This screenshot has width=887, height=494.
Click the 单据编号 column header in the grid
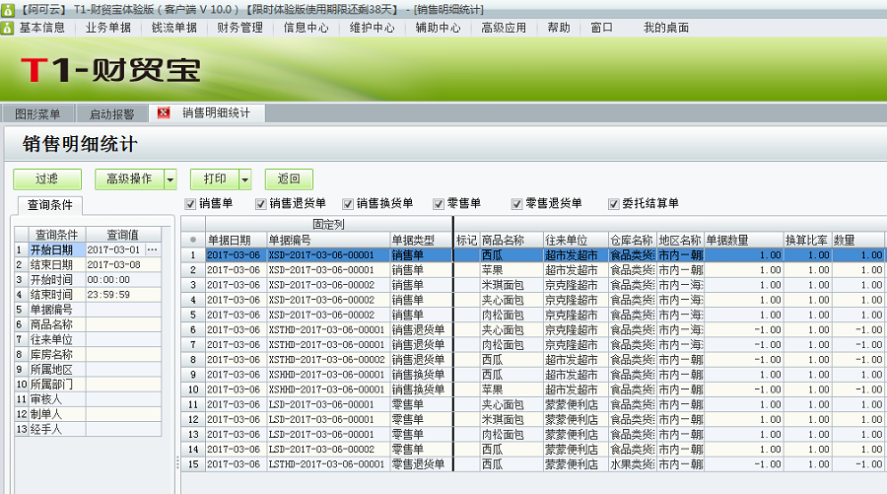click(x=328, y=240)
